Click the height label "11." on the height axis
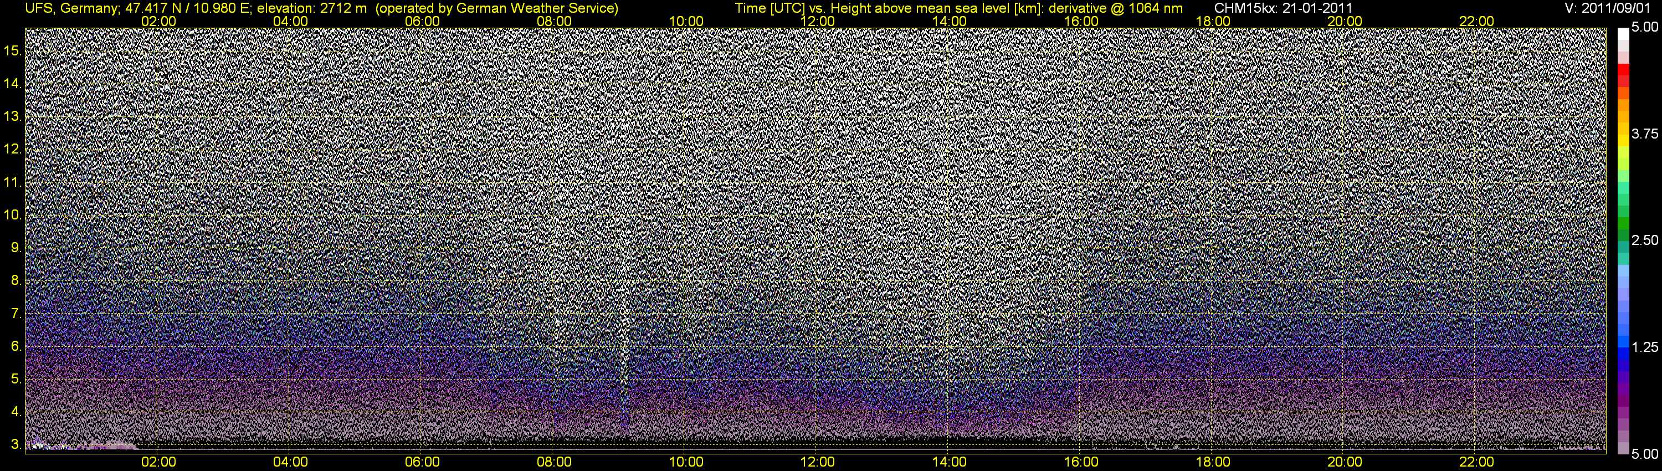Viewport: 1662px width, 471px height. [13, 182]
